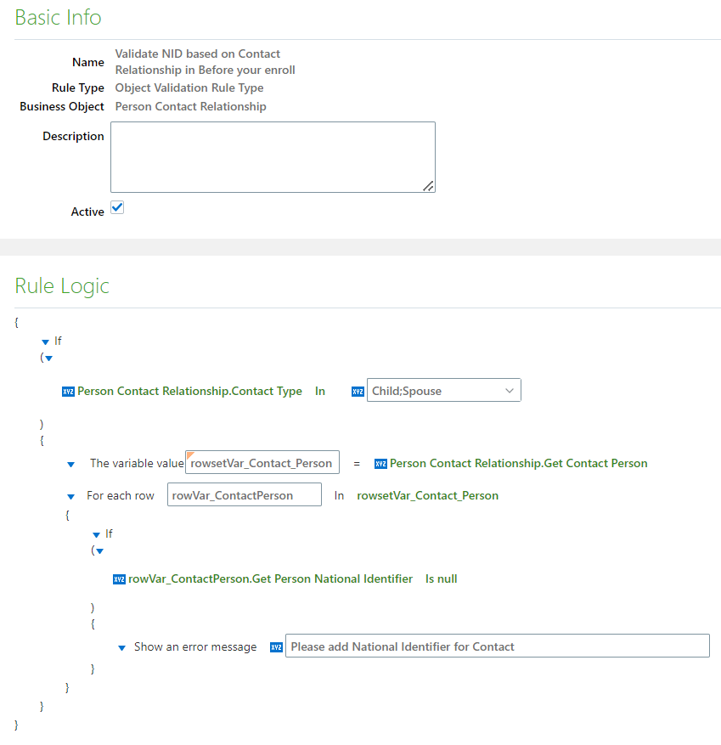
Task: Uncheck the Active checkbox
Action: tap(116, 206)
